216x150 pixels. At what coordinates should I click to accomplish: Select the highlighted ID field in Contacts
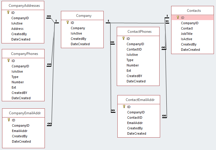[193, 18]
